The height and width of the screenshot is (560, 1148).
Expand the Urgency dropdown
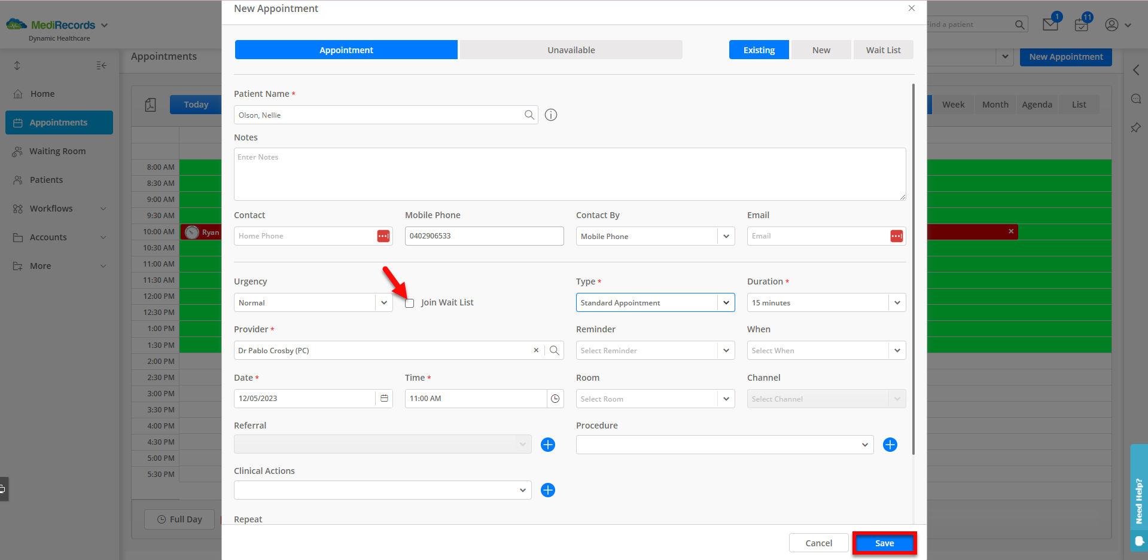click(x=384, y=302)
